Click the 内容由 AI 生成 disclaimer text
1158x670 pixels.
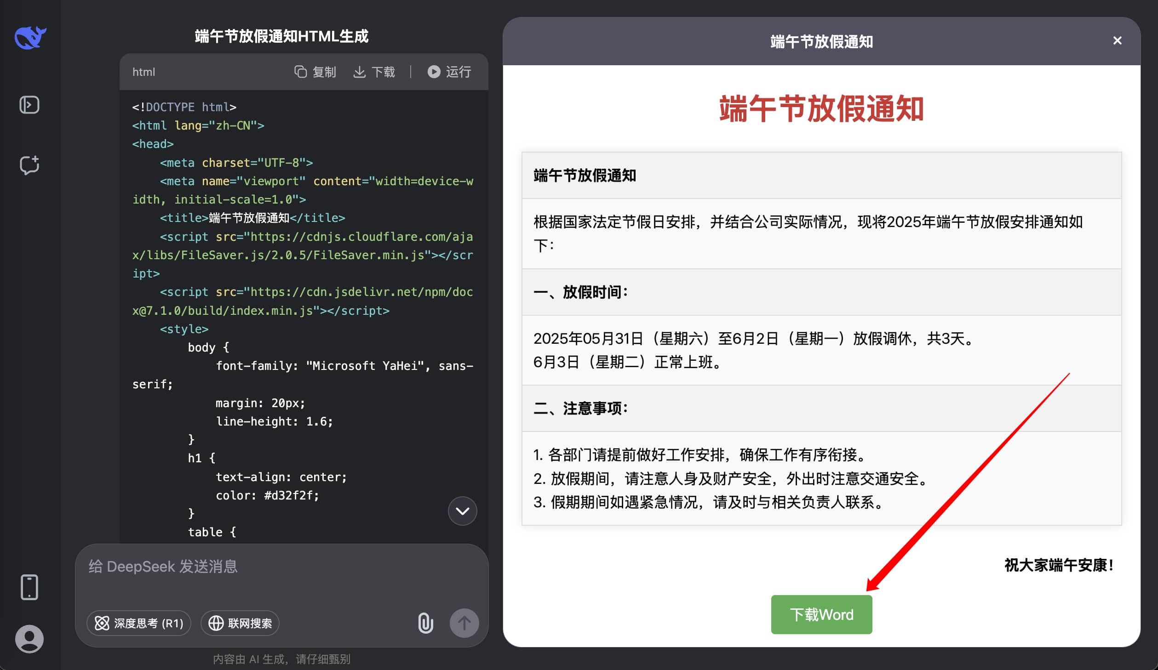pyautogui.click(x=281, y=659)
